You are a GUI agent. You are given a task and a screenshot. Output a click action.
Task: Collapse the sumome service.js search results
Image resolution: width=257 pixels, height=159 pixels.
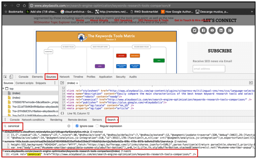[x=3, y=141]
